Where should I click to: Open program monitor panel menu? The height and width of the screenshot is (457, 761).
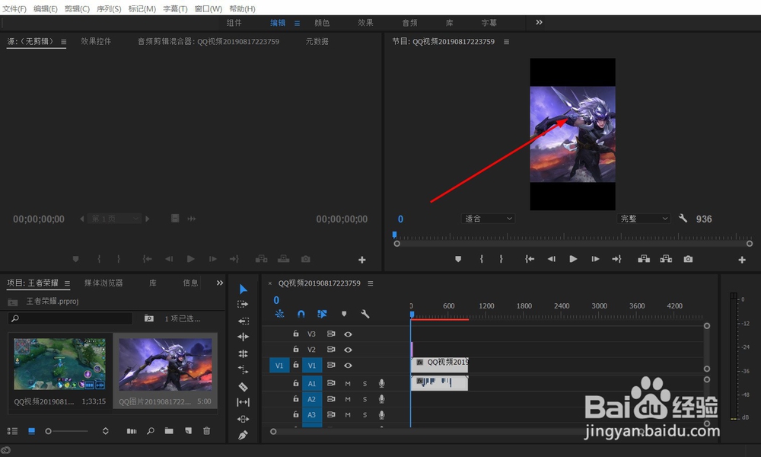click(506, 42)
